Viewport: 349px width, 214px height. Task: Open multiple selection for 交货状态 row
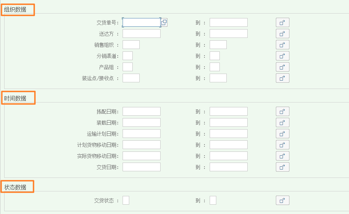pyautogui.click(x=282, y=200)
